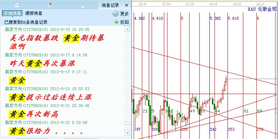Click the message 美元指数暴跌 黄金期待暴涨啊
Image resolution: width=278 pixels, height=139 pixels.
[57, 42]
